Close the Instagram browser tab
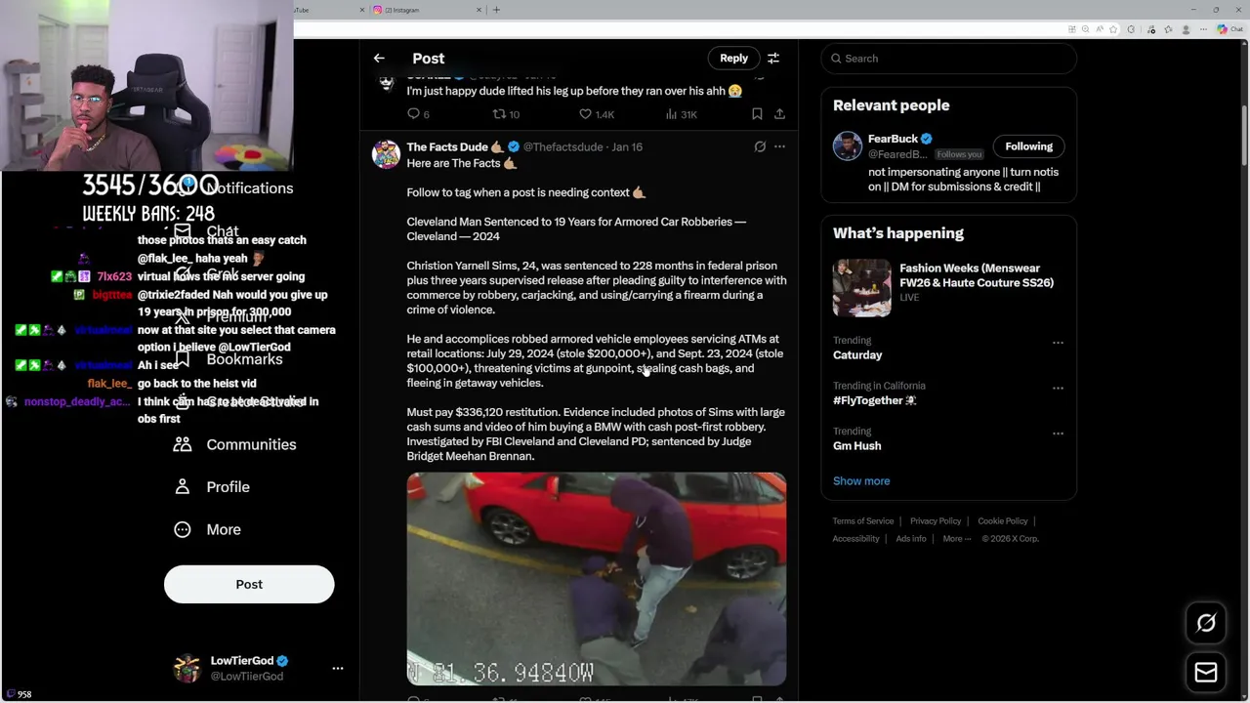Image resolution: width=1250 pixels, height=703 pixels. click(x=479, y=10)
